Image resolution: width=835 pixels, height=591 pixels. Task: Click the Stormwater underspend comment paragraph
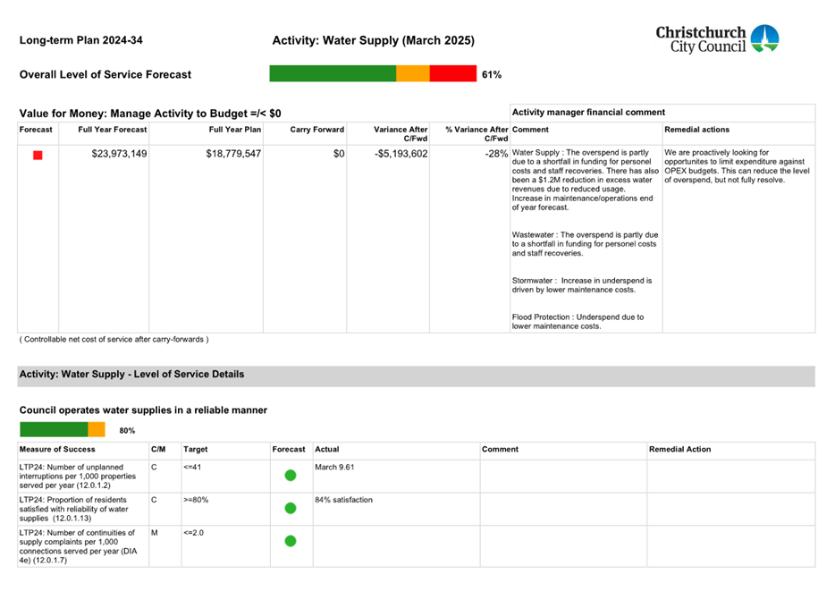pyautogui.click(x=582, y=285)
